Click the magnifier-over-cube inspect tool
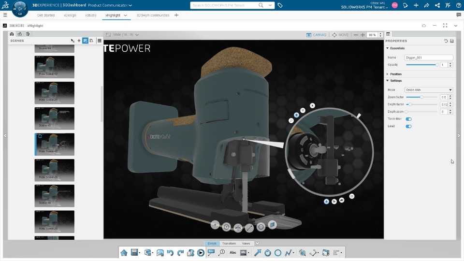Image resolution: width=464 pixels, height=261 pixels. point(302,252)
